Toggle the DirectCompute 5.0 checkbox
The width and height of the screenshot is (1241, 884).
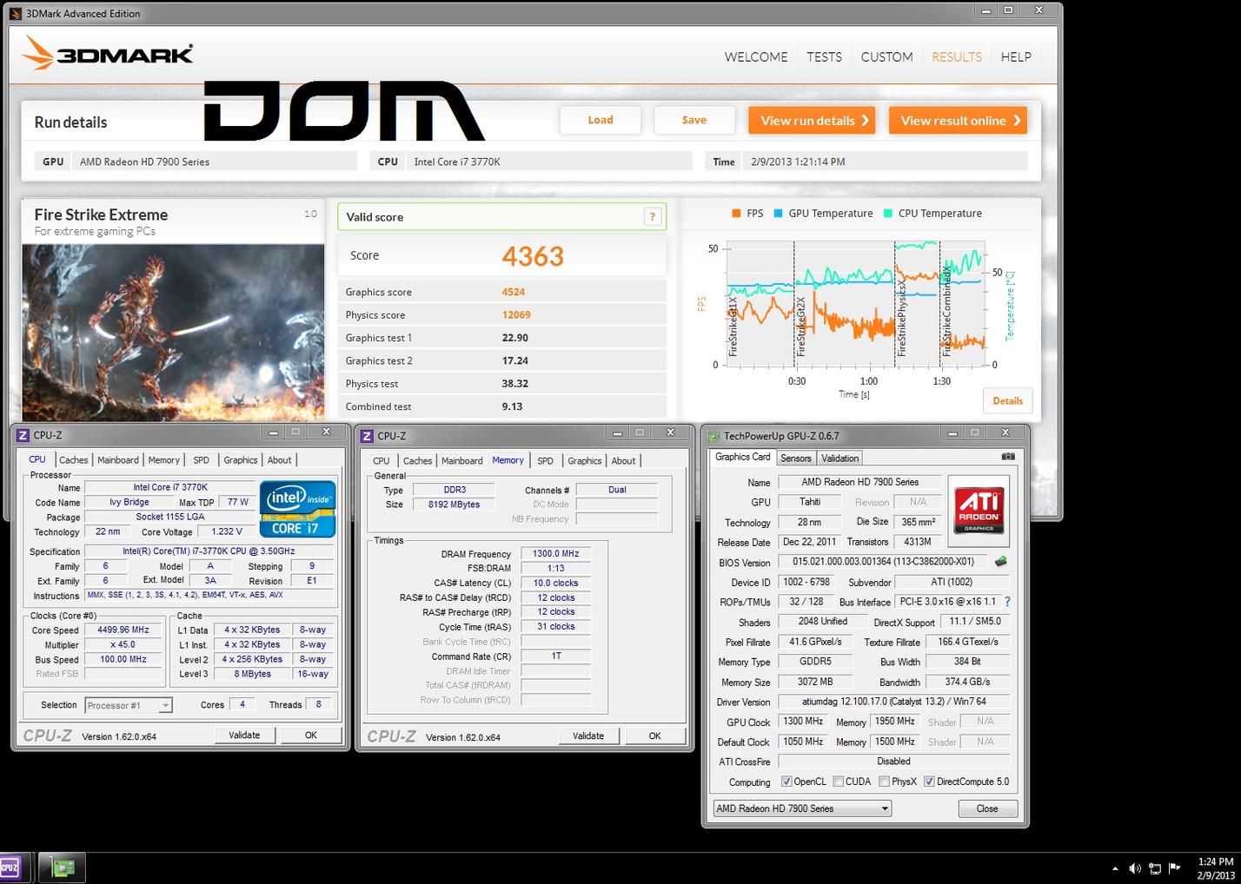tap(929, 782)
